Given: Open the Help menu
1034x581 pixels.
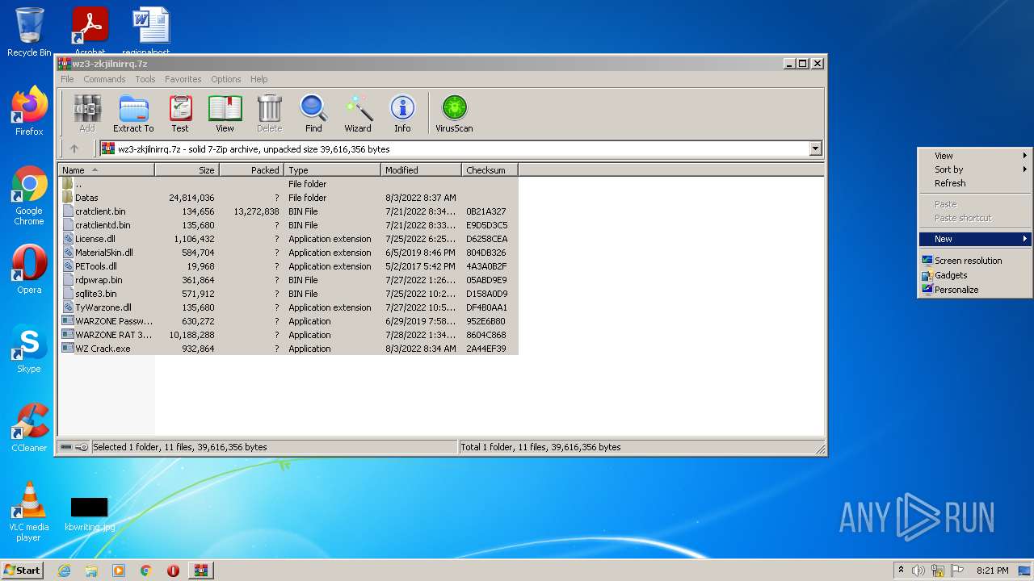Looking at the screenshot, I should (x=258, y=79).
